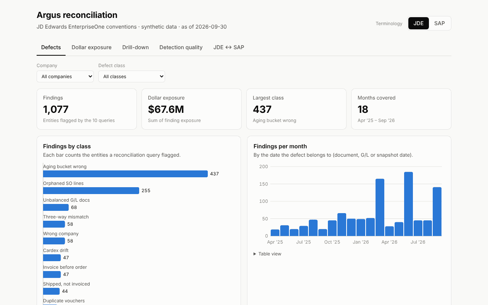488x305 pixels.
Task: Open the JDE ↔ SAP tab
Action: click(x=229, y=47)
